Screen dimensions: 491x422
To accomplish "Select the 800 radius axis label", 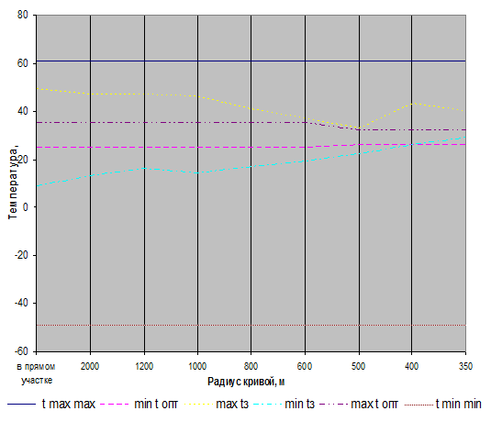I will 251,366.
